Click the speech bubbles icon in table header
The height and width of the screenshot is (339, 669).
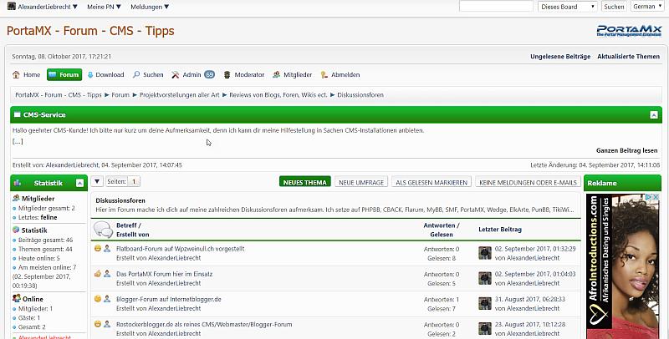pos(103,229)
